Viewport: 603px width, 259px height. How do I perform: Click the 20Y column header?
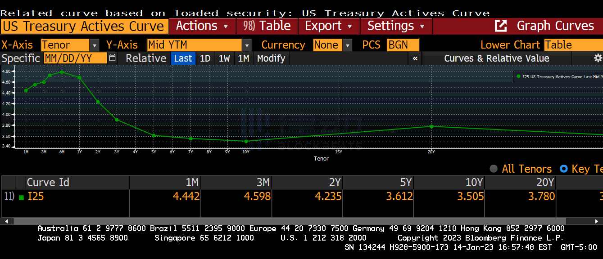521,182
